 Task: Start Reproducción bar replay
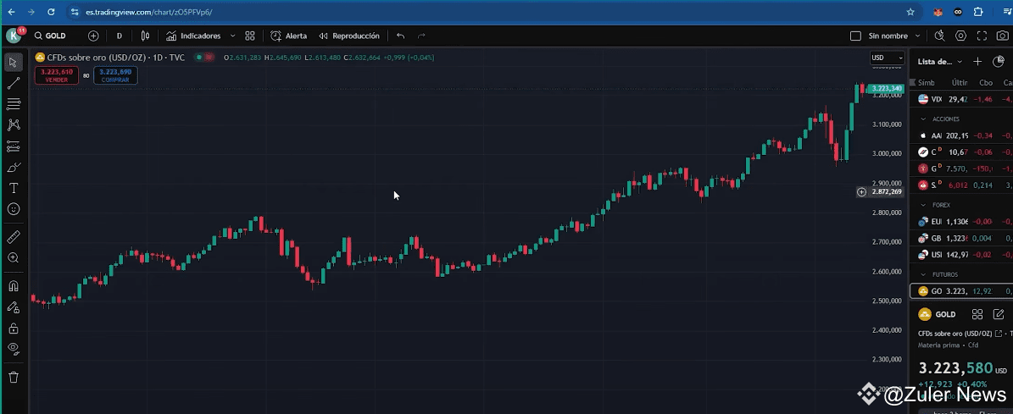(x=349, y=36)
